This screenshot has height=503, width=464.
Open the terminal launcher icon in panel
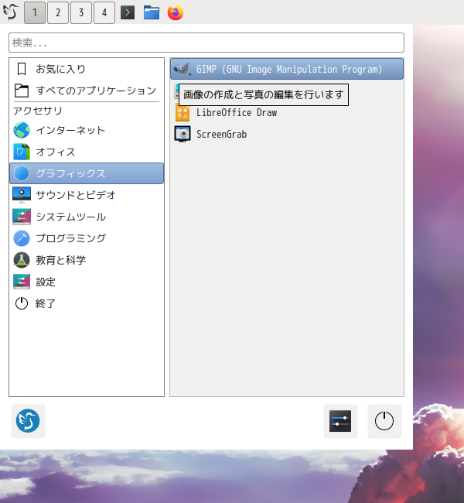[x=128, y=12]
